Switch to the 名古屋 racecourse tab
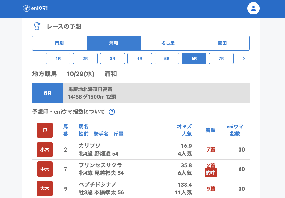 [x=168, y=43]
